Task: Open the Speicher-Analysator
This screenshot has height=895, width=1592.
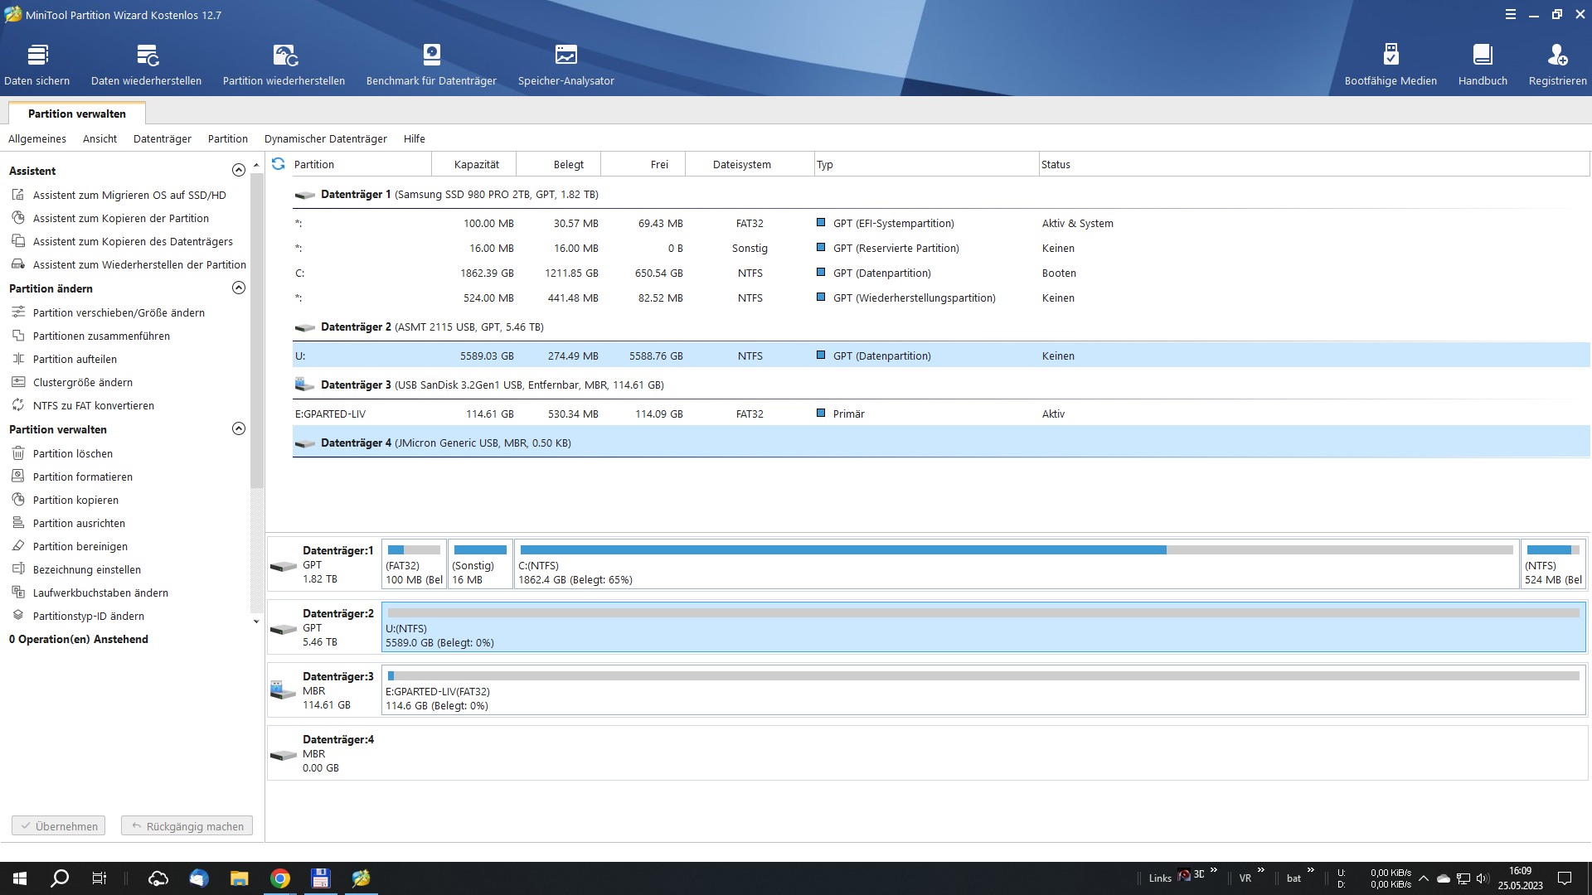Action: point(565,64)
